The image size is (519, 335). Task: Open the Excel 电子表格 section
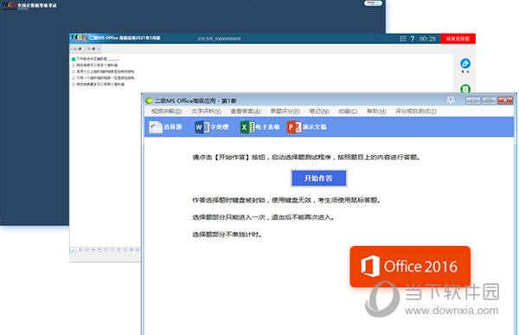pyautogui.click(x=259, y=127)
